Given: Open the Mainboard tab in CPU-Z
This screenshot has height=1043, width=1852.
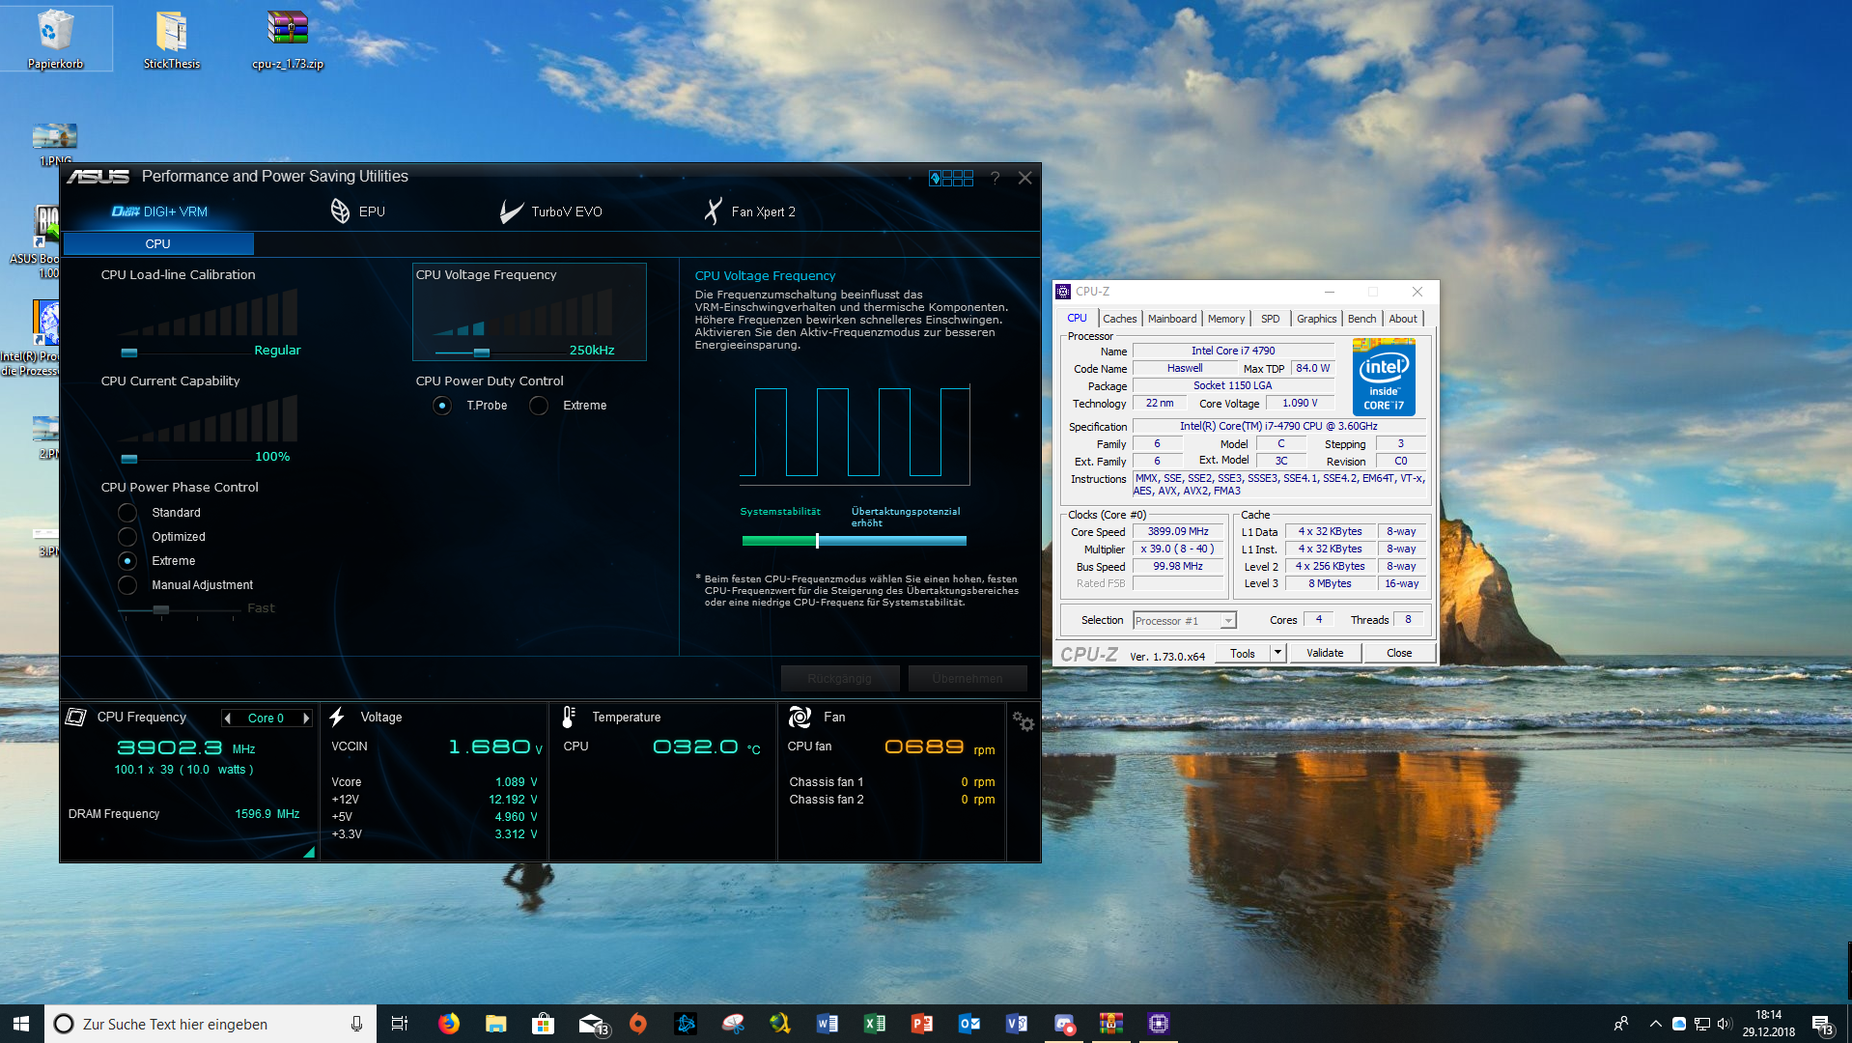Looking at the screenshot, I should tap(1172, 319).
